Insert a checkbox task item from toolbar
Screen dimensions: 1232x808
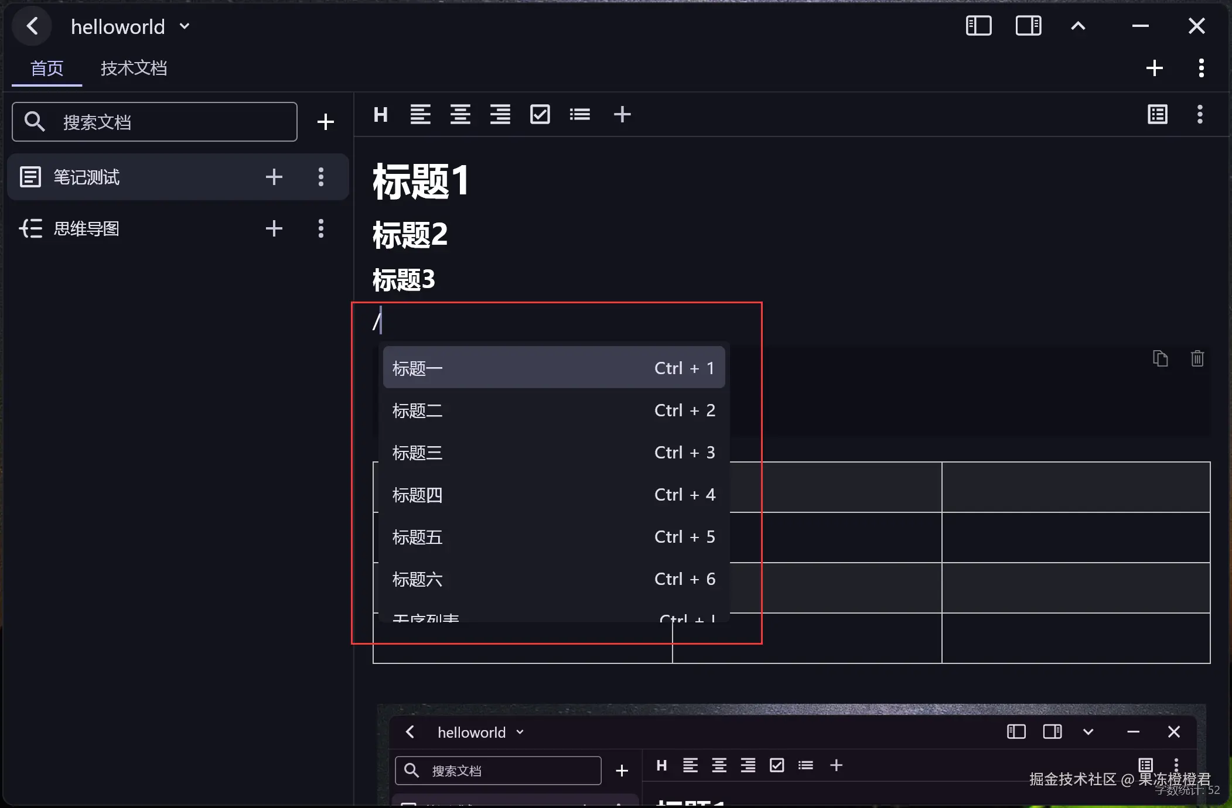click(540, 115)
